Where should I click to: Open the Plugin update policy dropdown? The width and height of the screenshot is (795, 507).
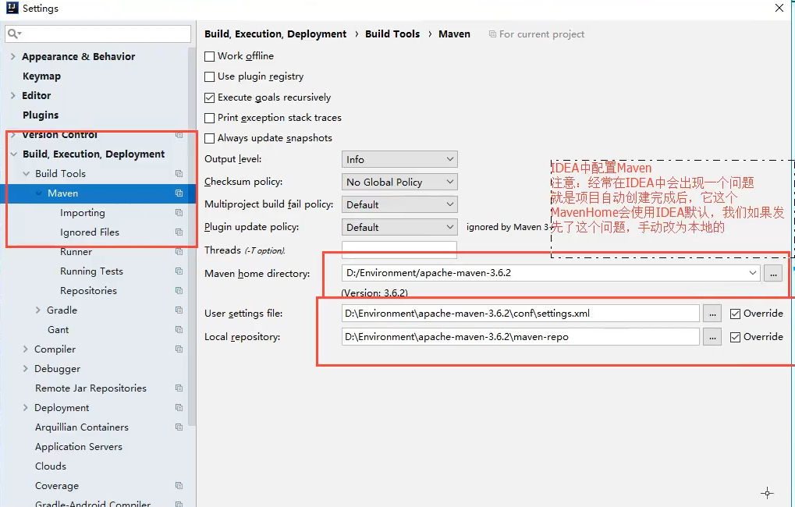pyautogui.click(x=399, y=227)
